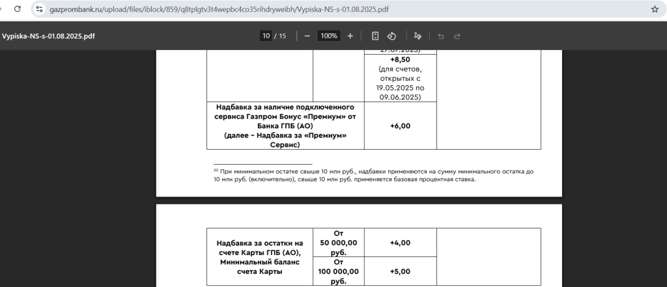The height and width of the screenshot is (287, 667).
Task: Click the page number field showing 10
Action: (266, 36)
